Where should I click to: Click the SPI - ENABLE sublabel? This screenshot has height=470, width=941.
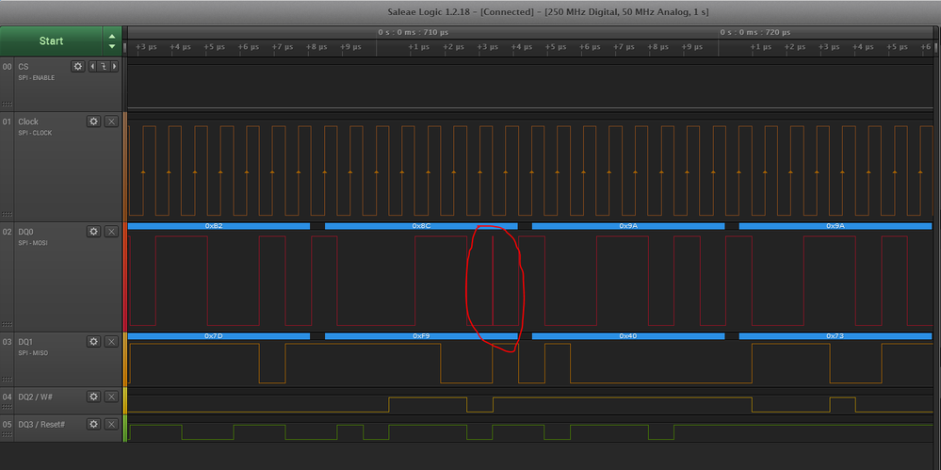(36, 77)
